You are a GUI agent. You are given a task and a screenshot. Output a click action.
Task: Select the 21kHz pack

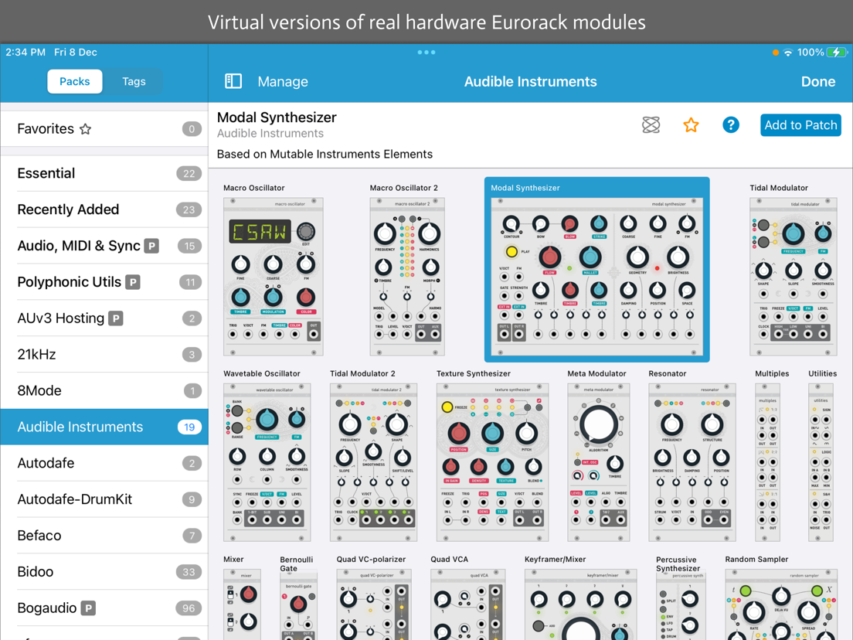[x=104, y=354]
